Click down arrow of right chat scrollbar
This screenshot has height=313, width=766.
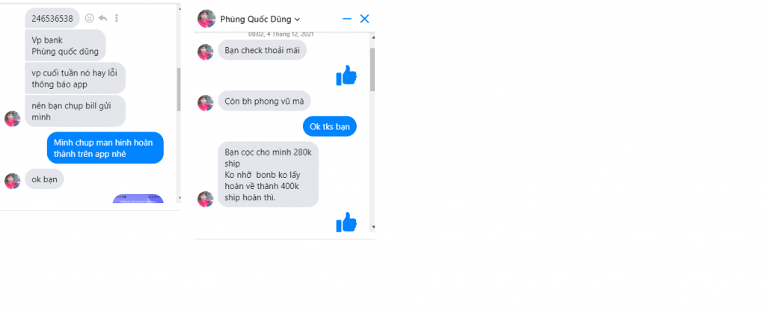pos(373,227)
